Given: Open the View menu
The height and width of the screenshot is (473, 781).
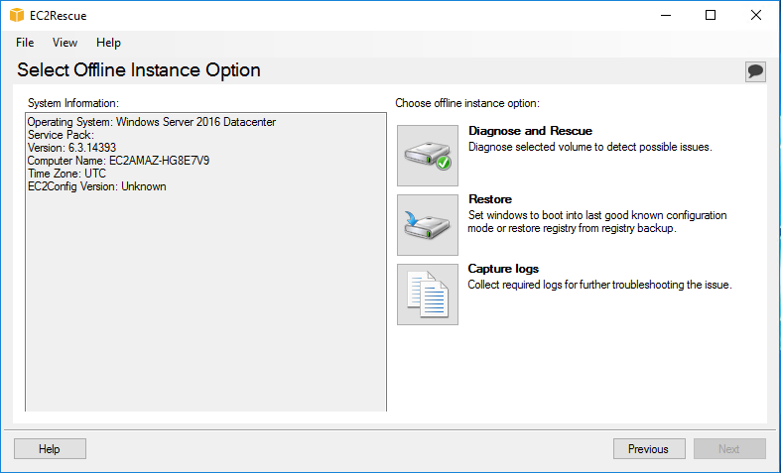Looking at the screenshot, I should 65,43.
